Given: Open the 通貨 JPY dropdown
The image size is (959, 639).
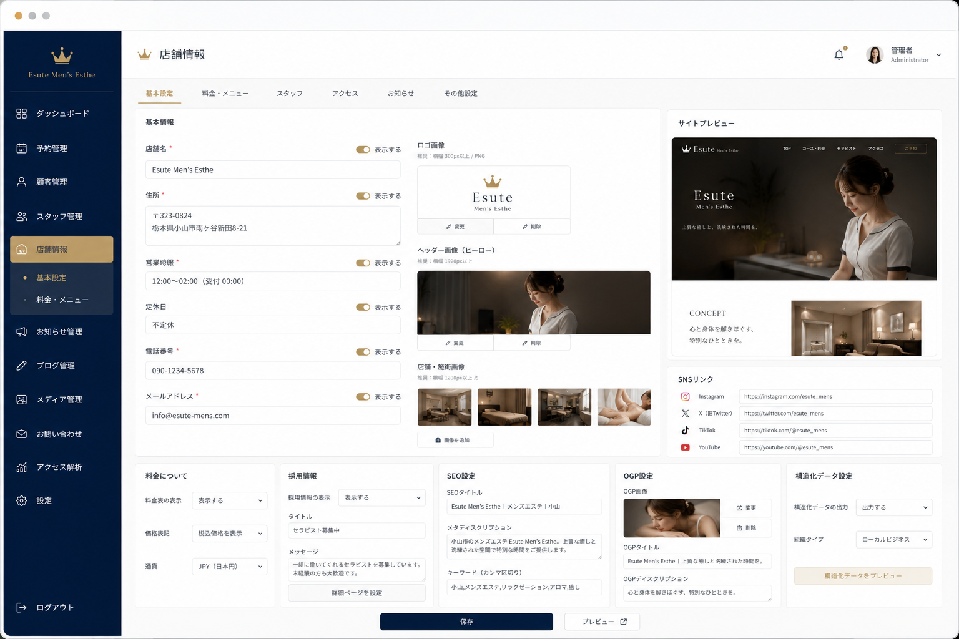Looking at the screenshot, I should point(229,567).
